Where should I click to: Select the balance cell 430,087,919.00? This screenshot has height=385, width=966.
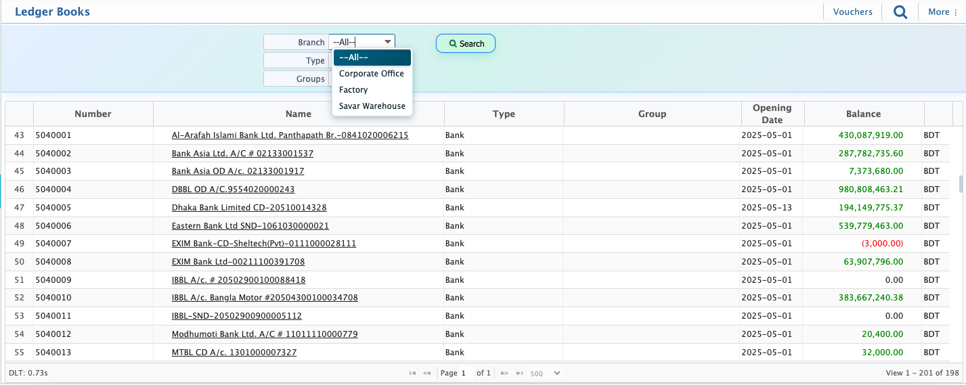pos(863,135)
